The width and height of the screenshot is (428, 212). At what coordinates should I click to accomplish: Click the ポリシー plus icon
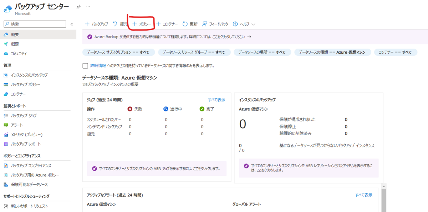pyautogui.click(x=135, y=24)
